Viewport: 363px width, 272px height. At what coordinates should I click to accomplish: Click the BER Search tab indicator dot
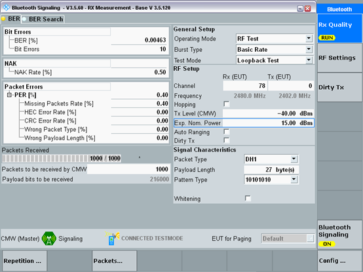pos(24,19)
